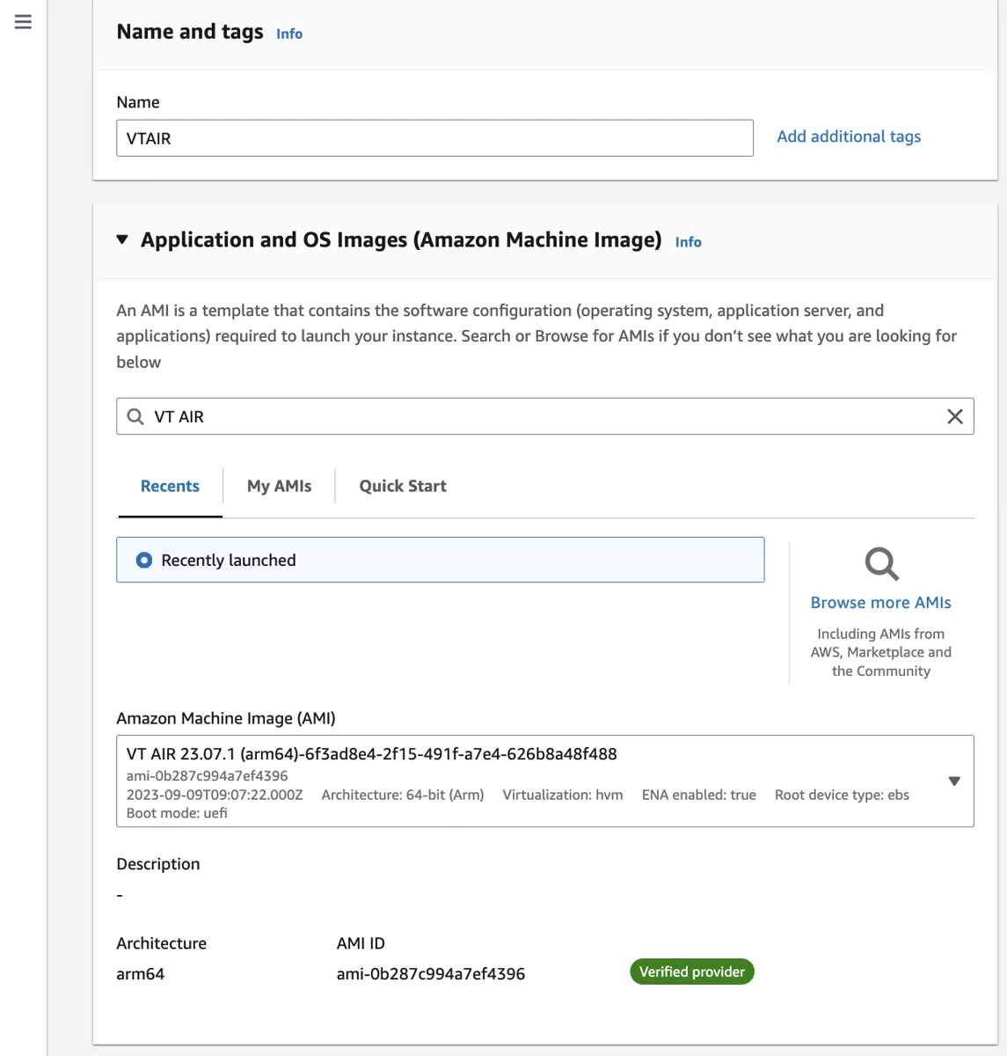Collapse the Application and OS Images section triangle

click(121, 238)
